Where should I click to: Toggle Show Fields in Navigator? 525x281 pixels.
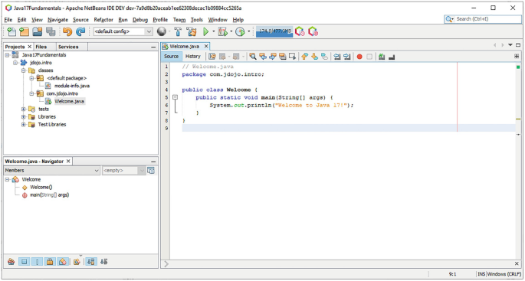[24, 262]
